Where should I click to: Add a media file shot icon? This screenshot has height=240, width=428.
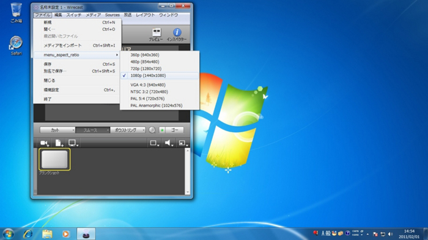pyautogui.click(x=59, y=143)
